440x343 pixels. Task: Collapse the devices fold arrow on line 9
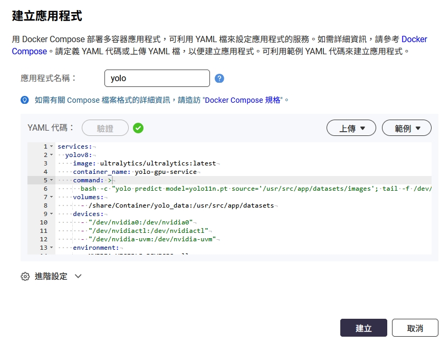coord(51,213)
